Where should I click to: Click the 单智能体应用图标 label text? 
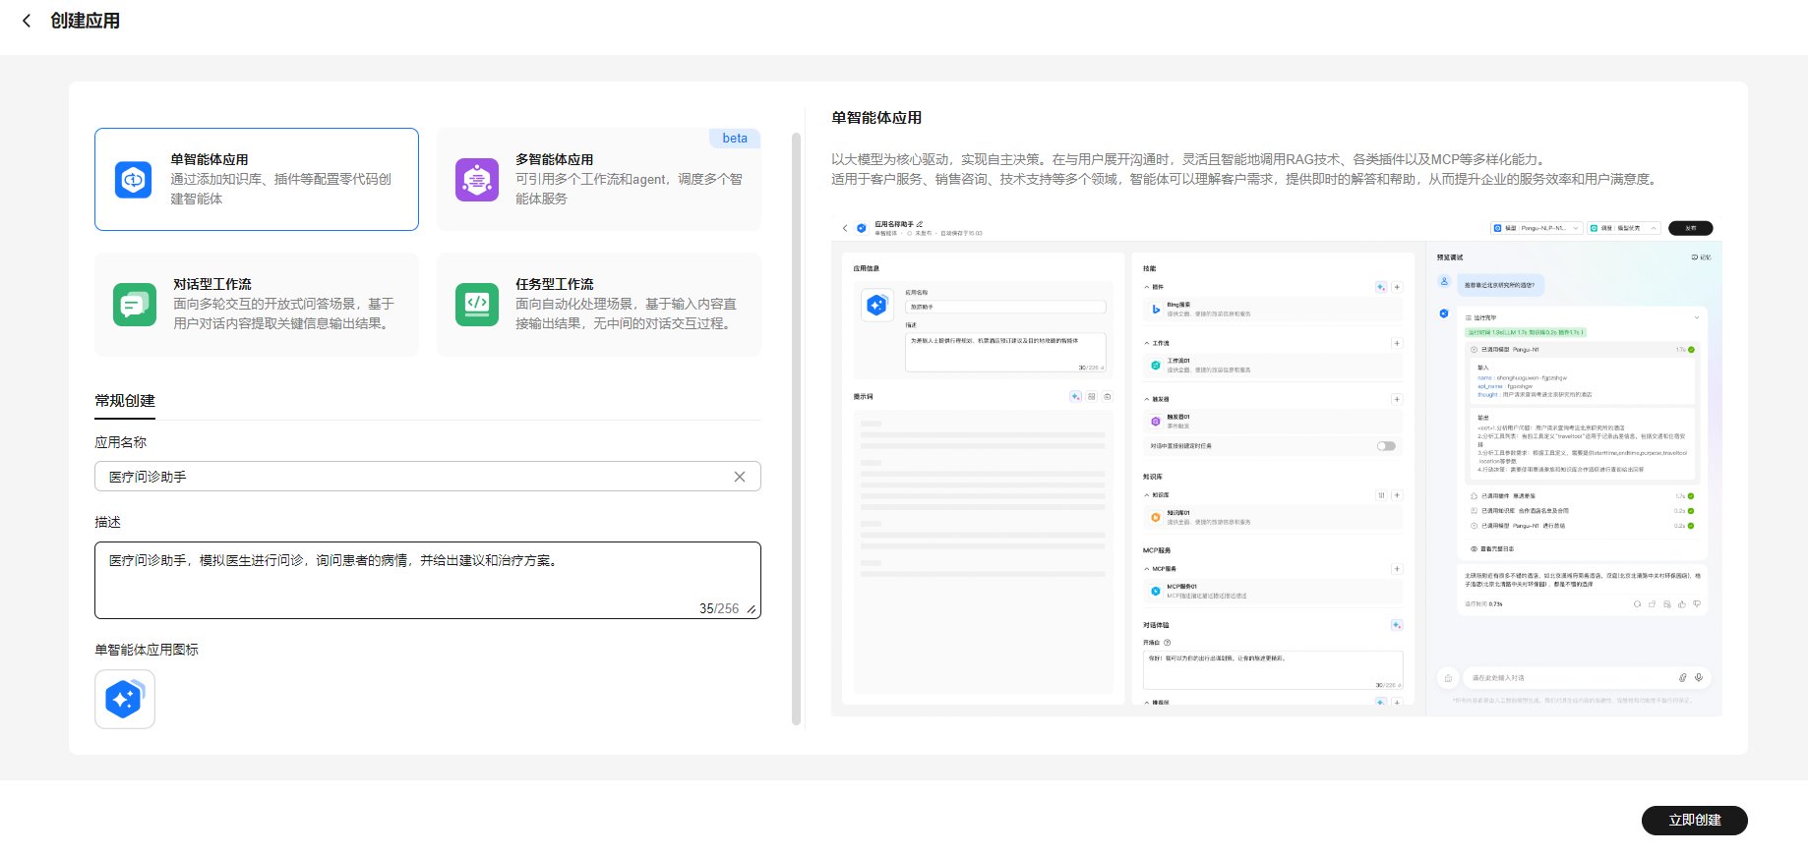147,650
